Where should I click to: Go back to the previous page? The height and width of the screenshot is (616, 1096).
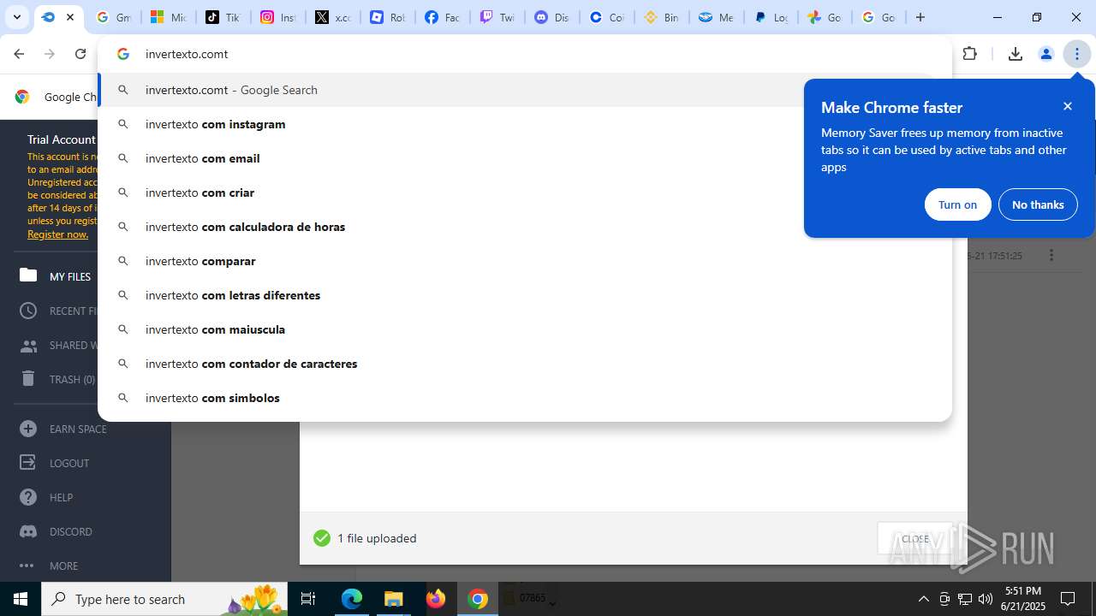click(x=19, y=54)
